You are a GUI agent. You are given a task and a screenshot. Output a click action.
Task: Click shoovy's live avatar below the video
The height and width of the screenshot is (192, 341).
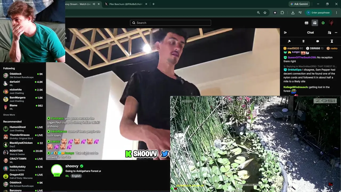[57, 170]
